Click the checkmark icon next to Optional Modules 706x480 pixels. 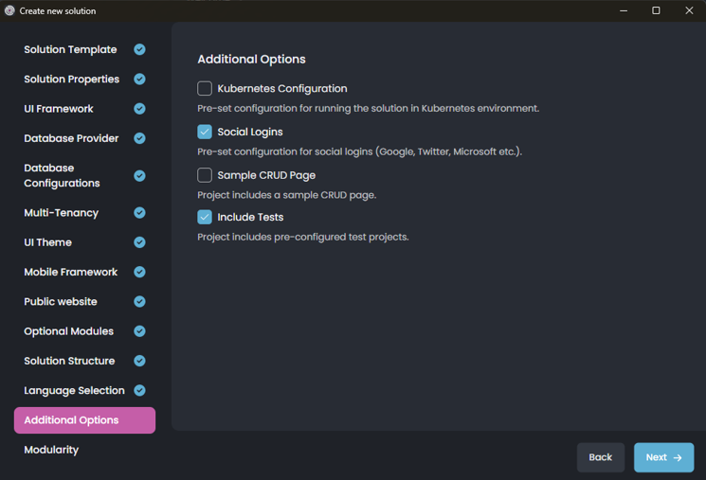point(139,331)
